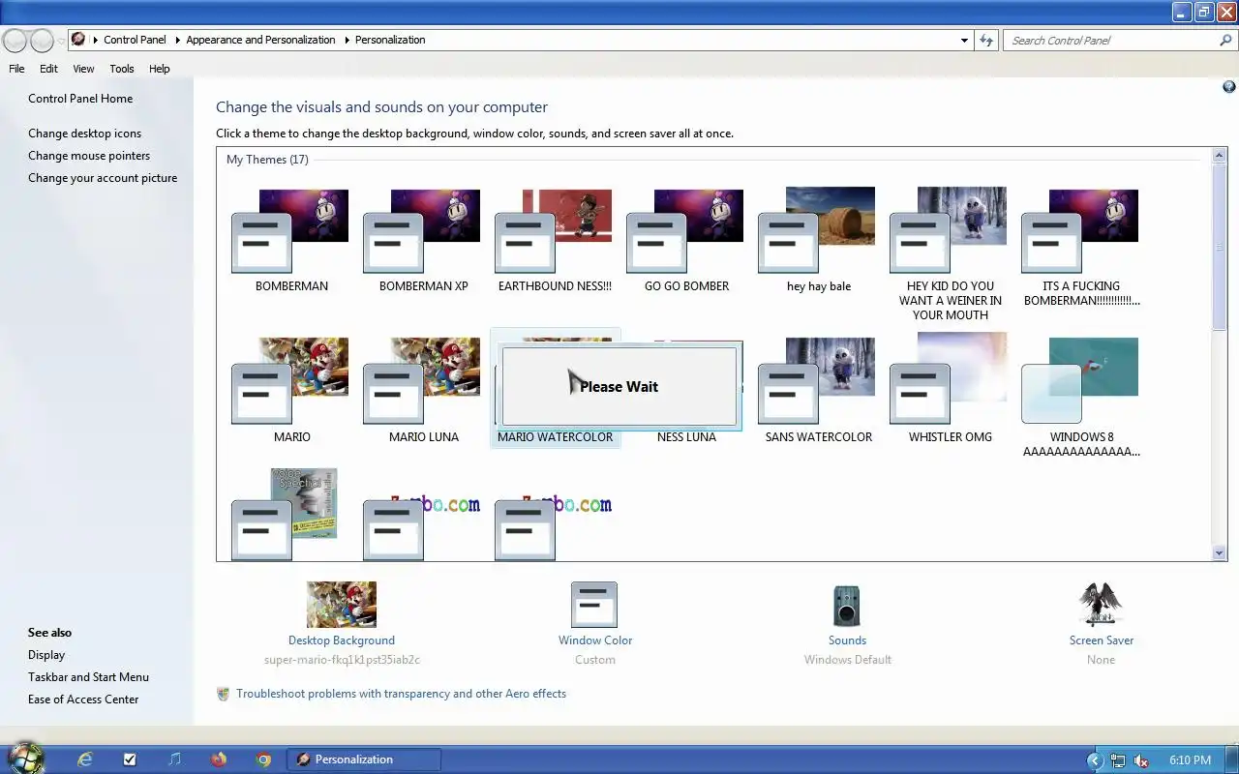Click the themes list scroll up arrow
The image size is (1239, 774).
[1220, 155]
